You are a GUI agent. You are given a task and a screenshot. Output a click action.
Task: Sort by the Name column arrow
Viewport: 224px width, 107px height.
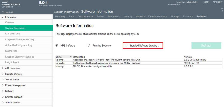pyautogui.click(x=71, y=57)
